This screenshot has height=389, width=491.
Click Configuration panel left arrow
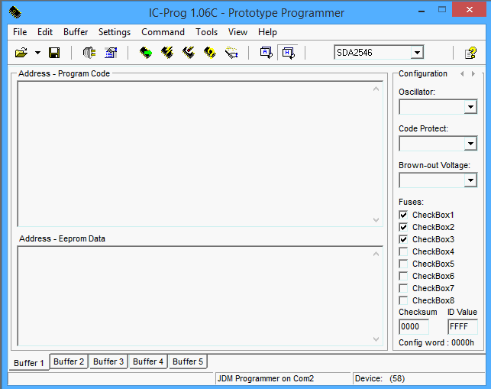point(462,73)
